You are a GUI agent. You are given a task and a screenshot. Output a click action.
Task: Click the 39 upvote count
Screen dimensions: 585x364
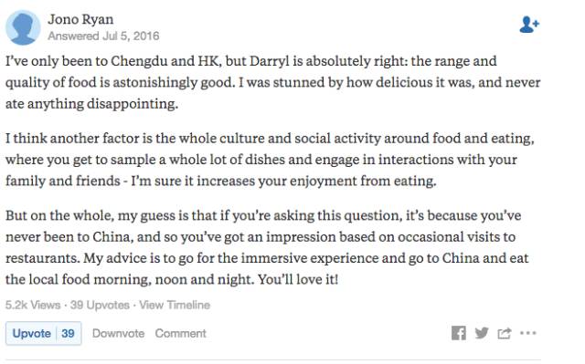(68, 333)
